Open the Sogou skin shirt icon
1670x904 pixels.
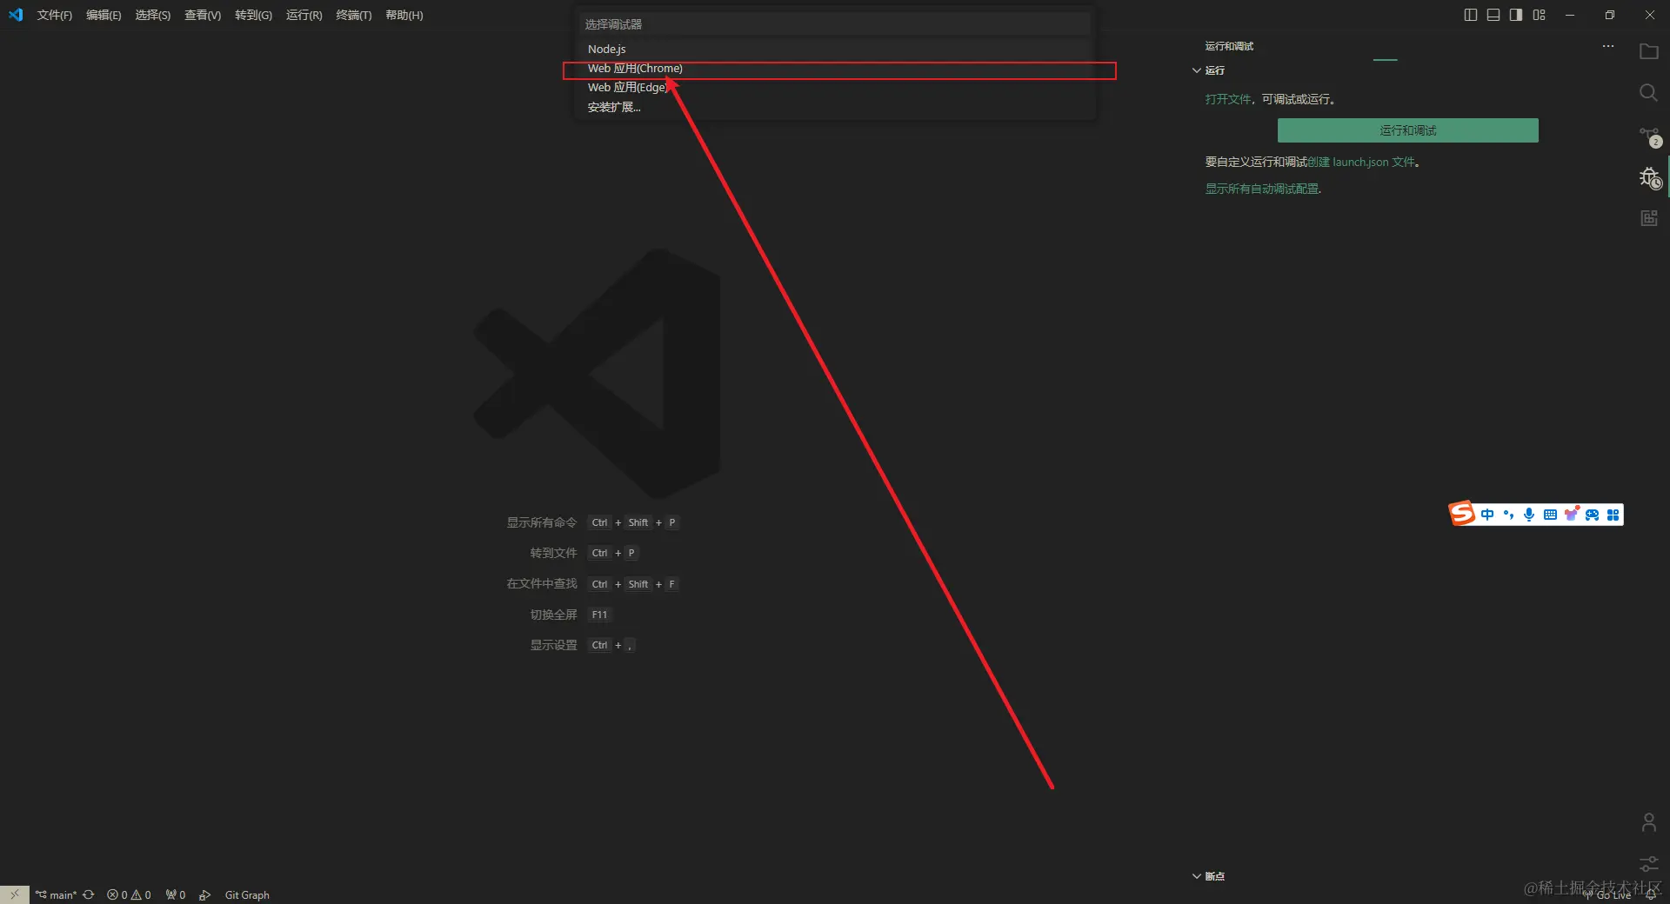tap(1571, 515)
